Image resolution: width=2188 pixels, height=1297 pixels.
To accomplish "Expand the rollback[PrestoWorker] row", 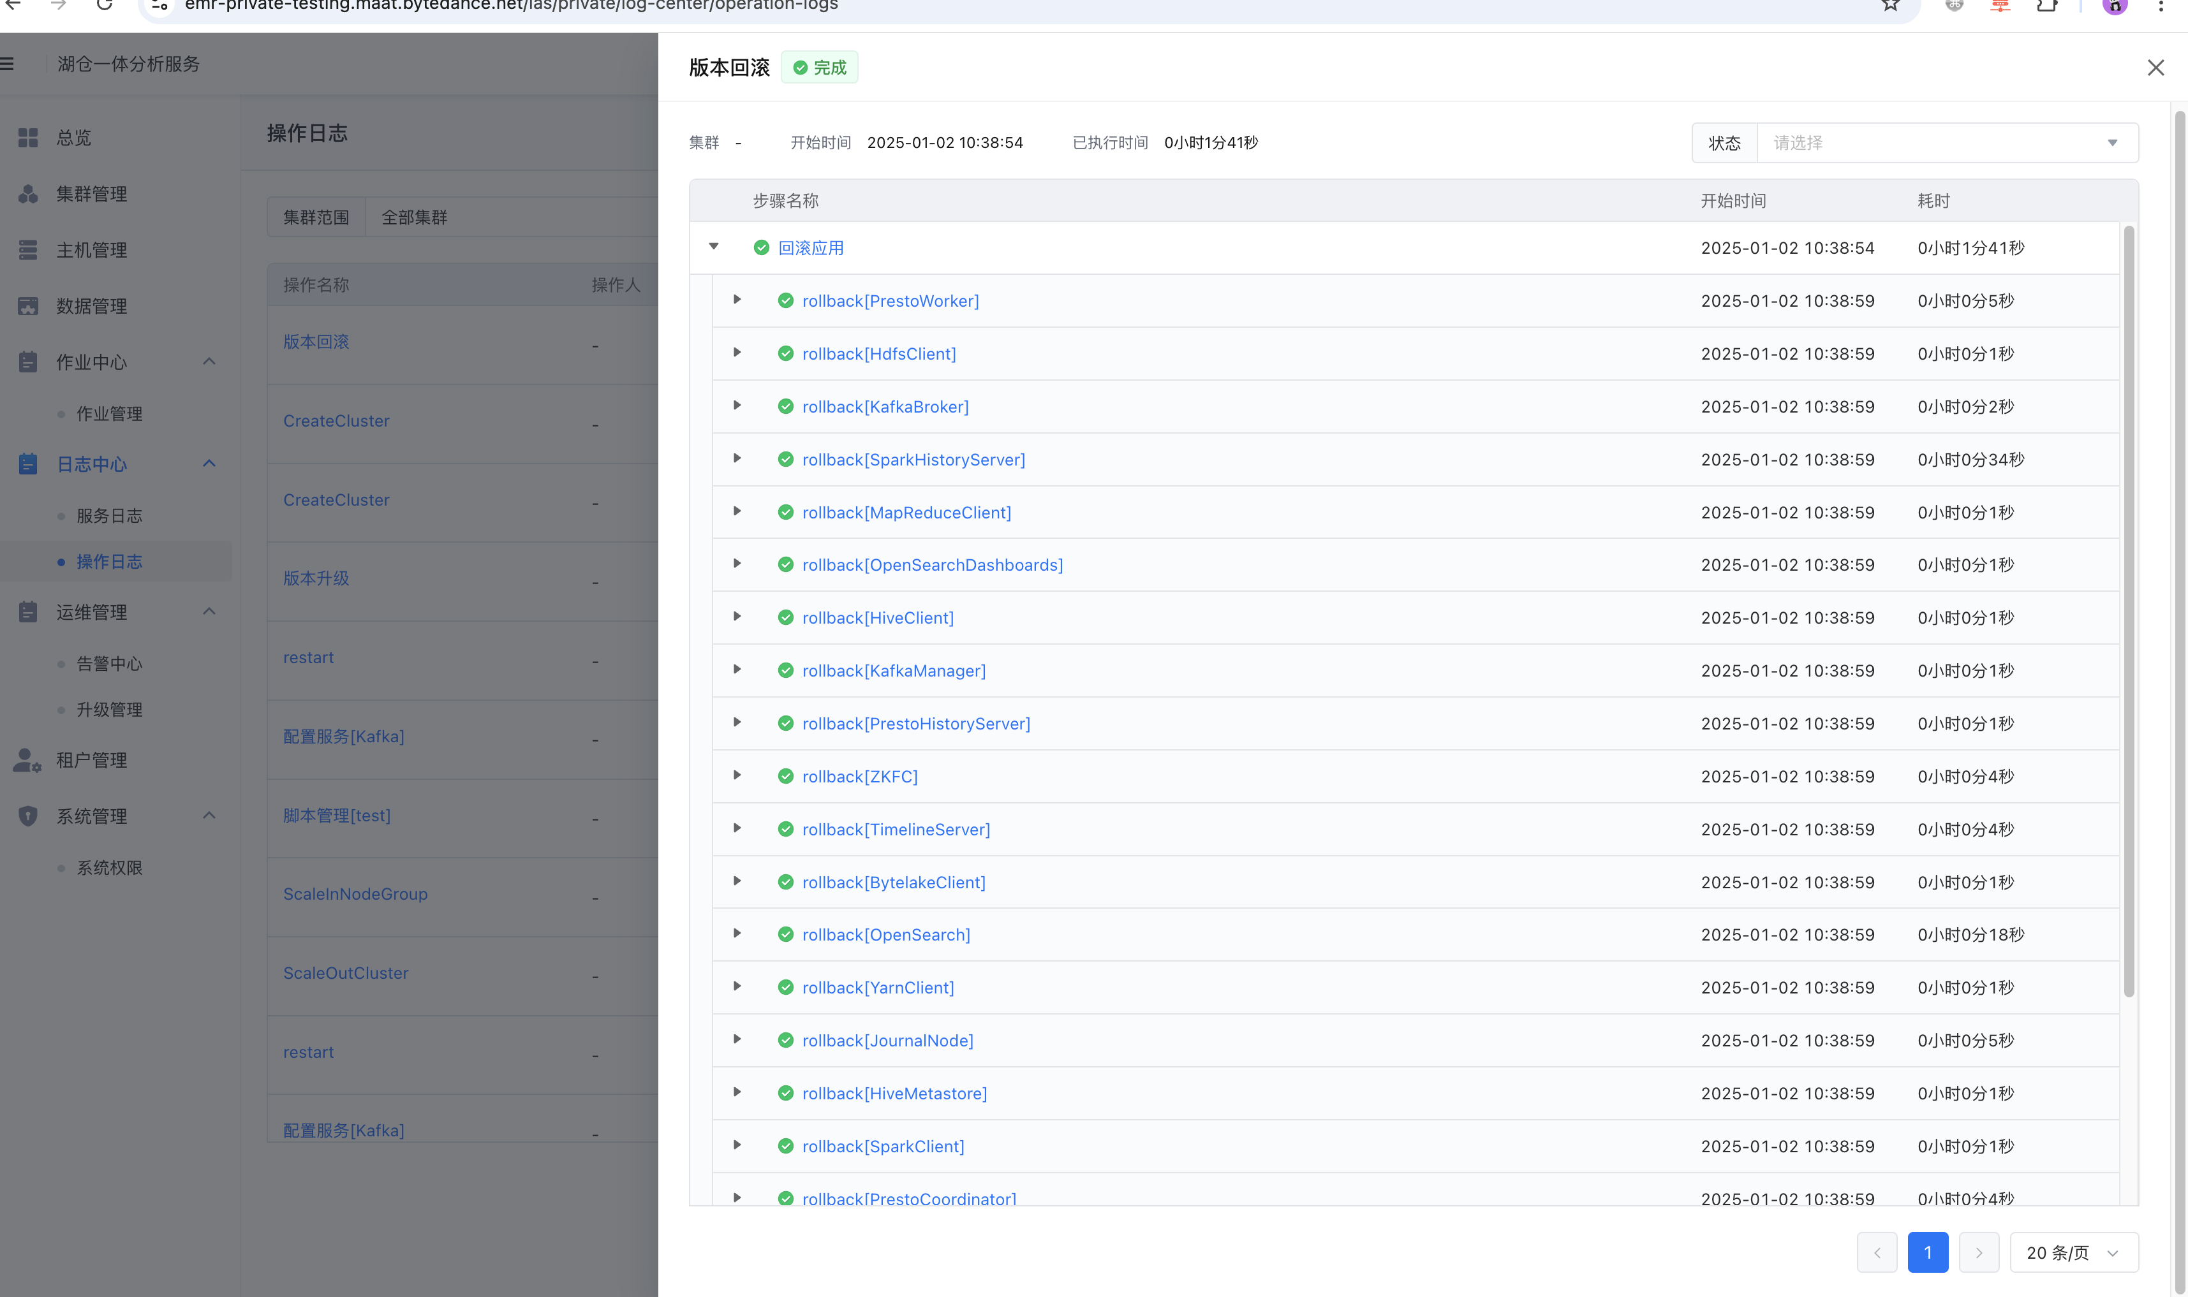I will tap(737, 300).
